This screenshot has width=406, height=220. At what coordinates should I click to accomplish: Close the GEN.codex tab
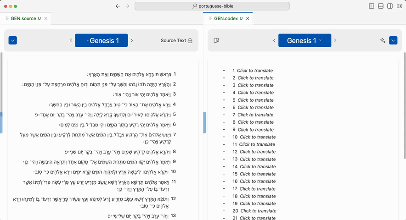[x=248, y=18]
